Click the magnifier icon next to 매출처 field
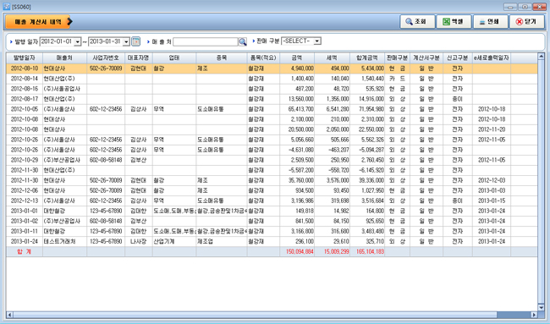Viewport: 550px width, 324px height. point(243,41)
